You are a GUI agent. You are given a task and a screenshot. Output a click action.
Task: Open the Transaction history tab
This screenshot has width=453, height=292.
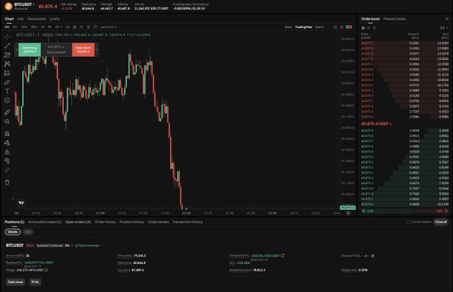(x=187, y=222)
